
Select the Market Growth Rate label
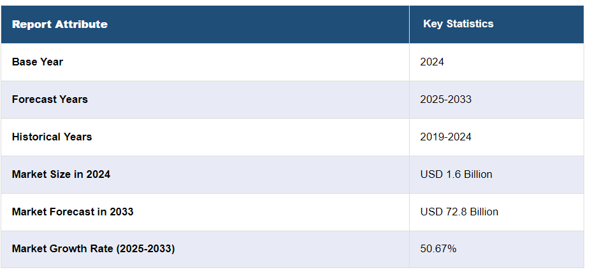click(93, 248)
